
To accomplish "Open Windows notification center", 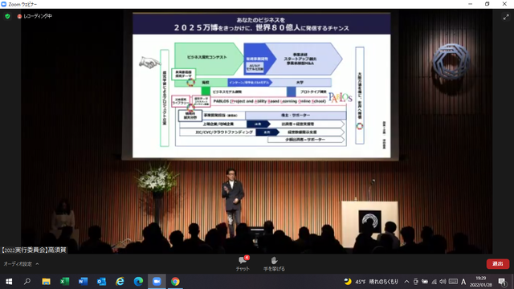I will coord(502,282).
